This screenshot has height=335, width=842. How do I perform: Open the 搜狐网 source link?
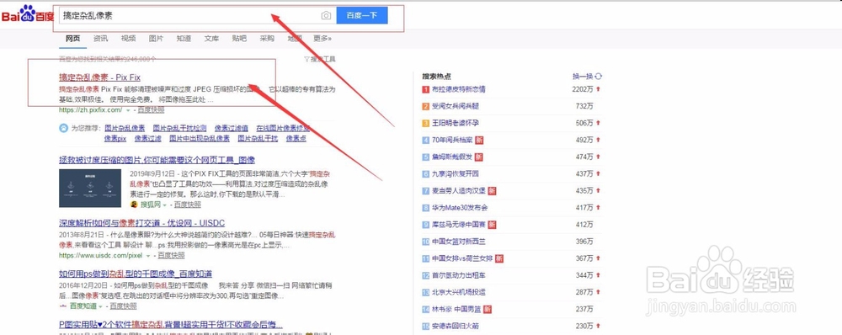(151, 205)
